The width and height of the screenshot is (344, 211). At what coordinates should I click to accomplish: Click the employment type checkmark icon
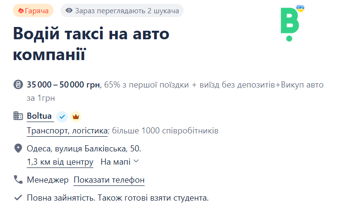(18, 197)
